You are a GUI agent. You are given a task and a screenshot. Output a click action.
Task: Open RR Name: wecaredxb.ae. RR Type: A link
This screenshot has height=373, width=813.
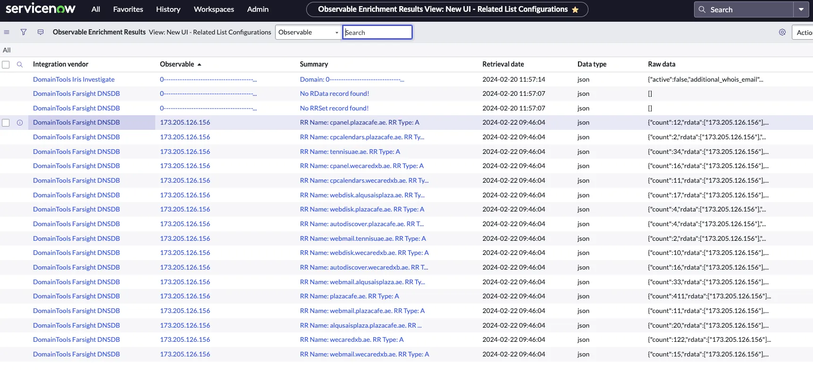[352, 339]
